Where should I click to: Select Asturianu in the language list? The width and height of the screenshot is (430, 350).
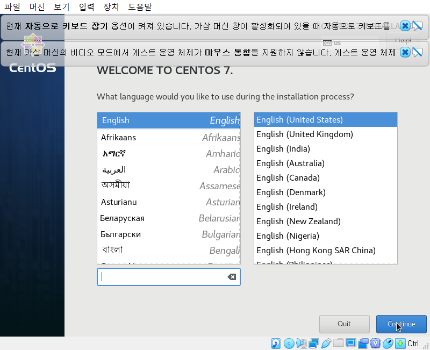pyautogui.click(x=169, y=202)
